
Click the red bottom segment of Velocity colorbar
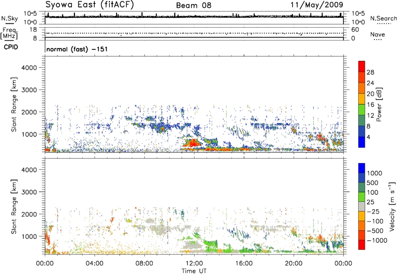pos(362,245)
